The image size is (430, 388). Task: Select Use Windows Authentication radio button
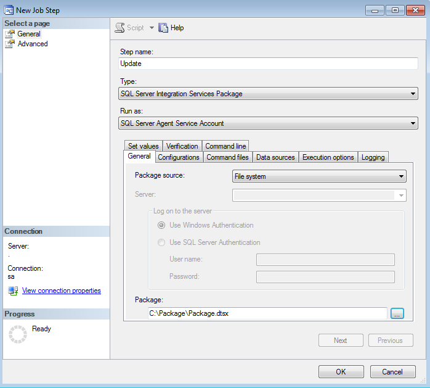161,225
